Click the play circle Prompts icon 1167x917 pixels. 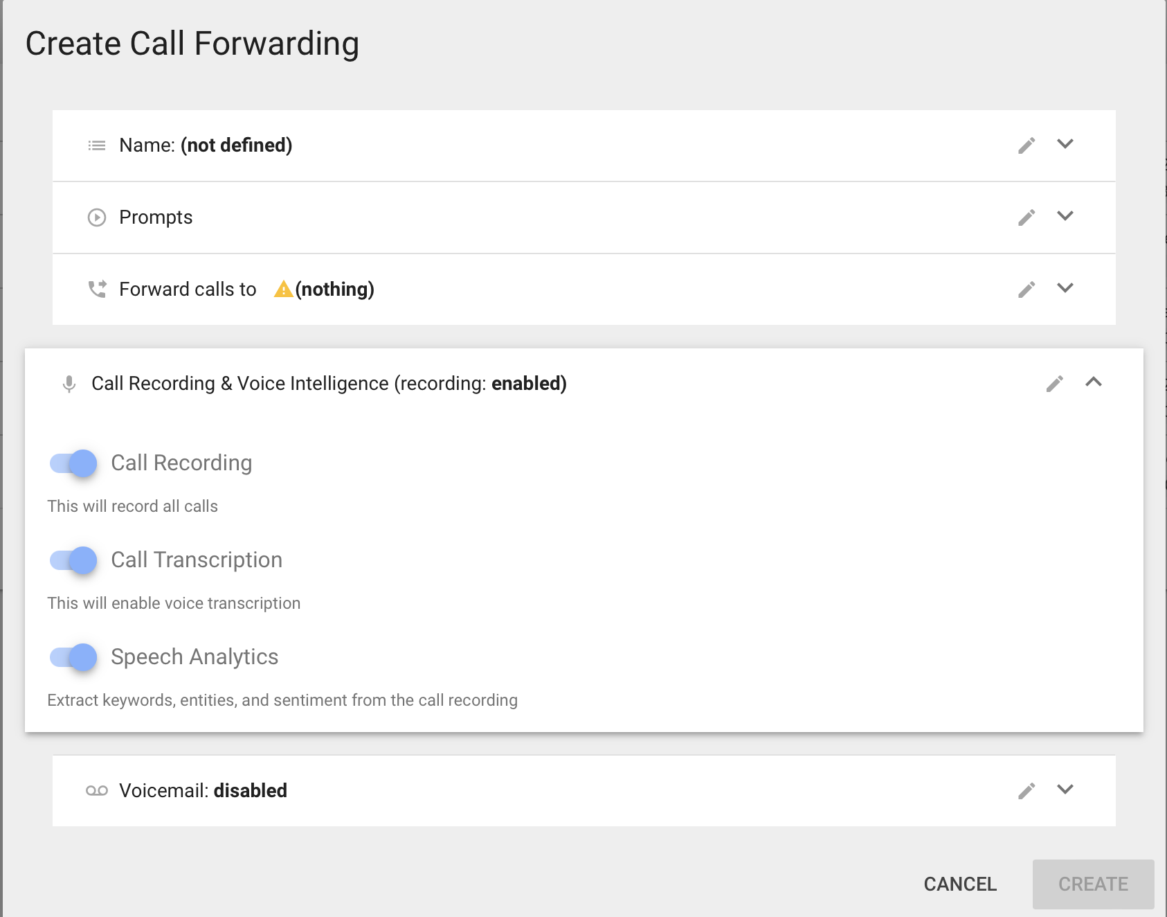(97, 217)
